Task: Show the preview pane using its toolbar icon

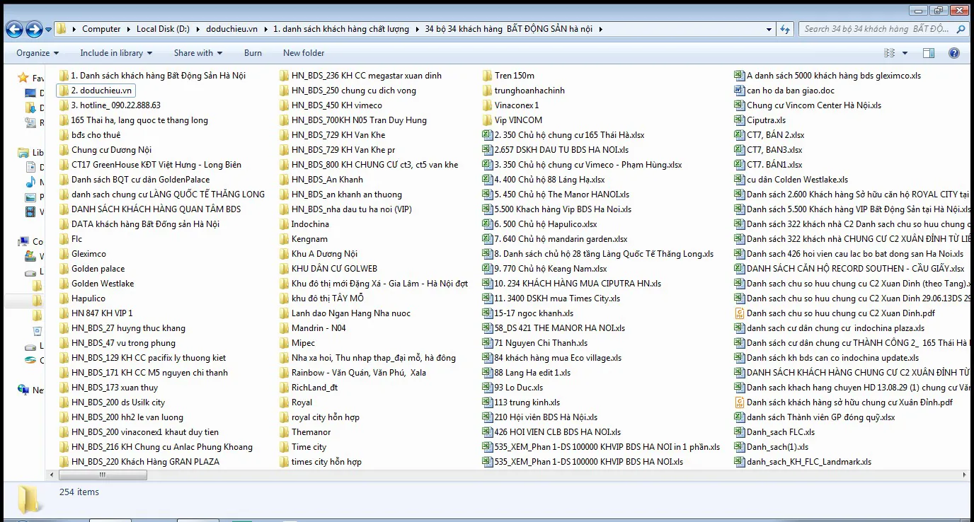Action: (x=928, y=53)
